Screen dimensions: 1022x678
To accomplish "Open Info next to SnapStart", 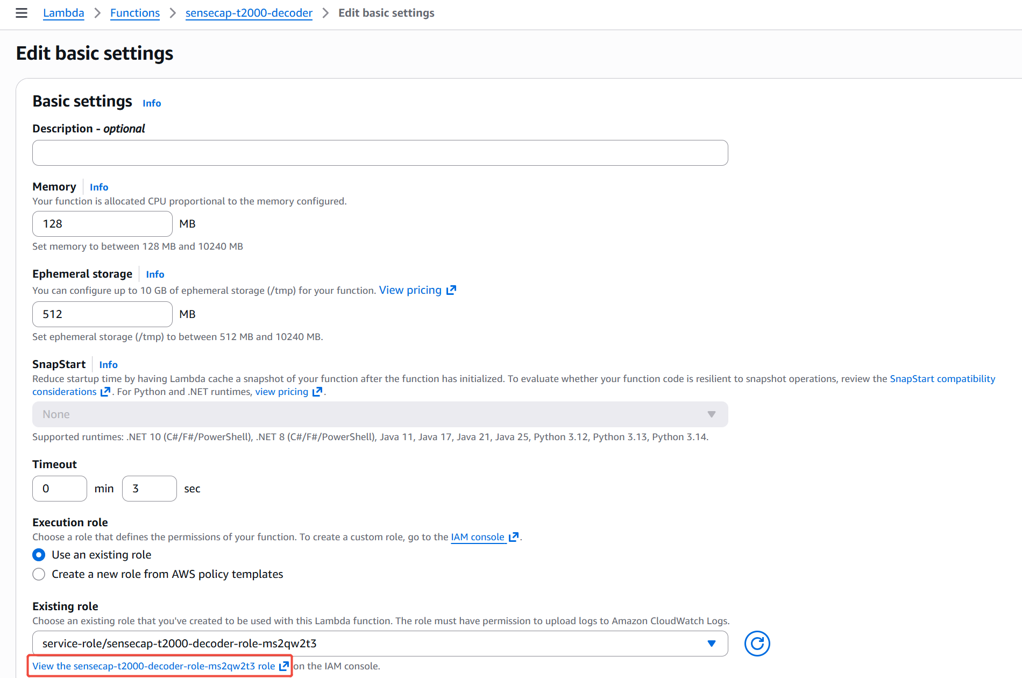I will 108,365.
